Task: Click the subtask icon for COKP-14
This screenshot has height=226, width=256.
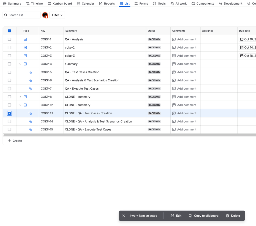Action: tap(30, 121)
